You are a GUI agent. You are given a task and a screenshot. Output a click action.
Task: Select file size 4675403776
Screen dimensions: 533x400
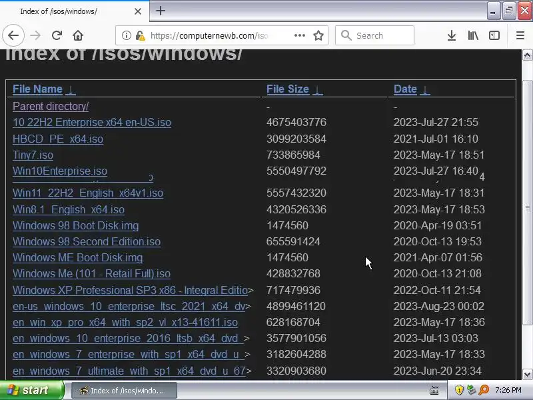coord(296,123)
